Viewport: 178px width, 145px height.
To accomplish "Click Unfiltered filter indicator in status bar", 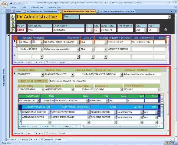I will click(47, 140).
